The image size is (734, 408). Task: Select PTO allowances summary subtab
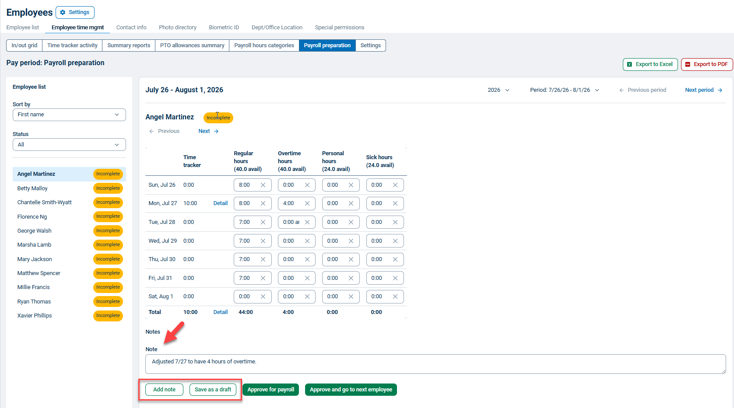pos(192,45)
